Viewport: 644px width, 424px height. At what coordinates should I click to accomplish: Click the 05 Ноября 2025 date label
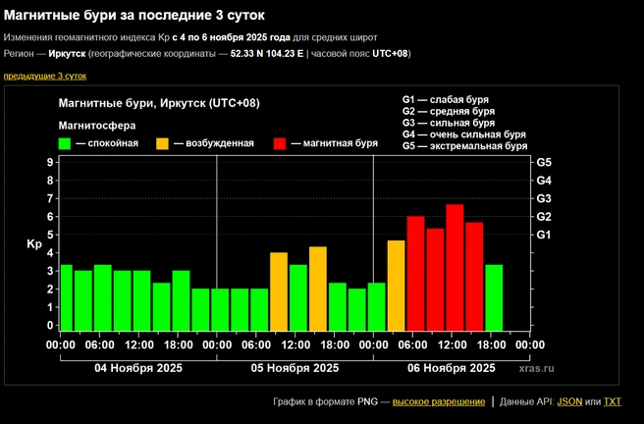pos(295,368)
